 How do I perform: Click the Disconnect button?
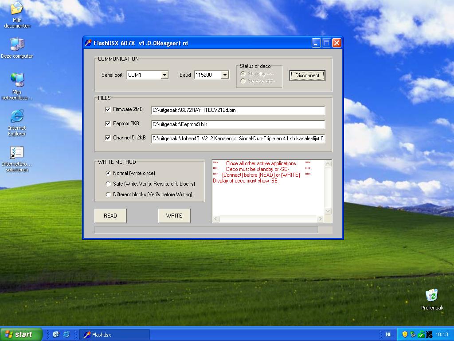(x=307, y=75)
